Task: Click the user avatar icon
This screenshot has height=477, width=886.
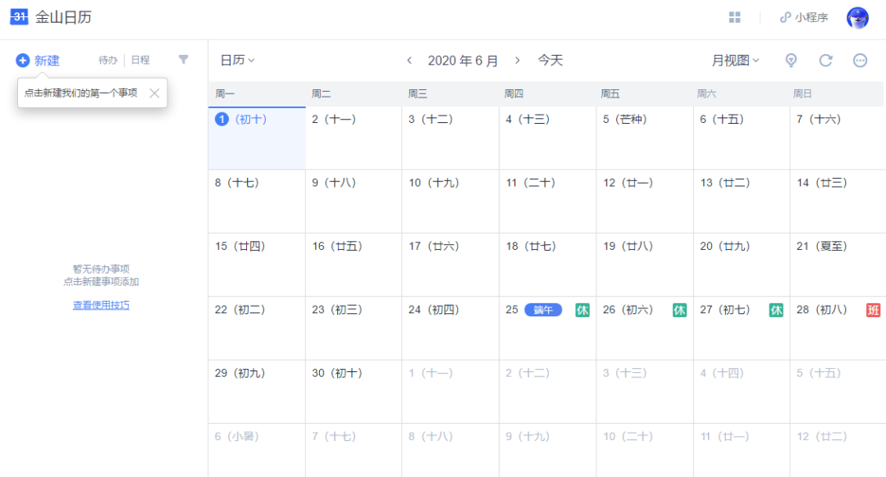Action: point(857,17)
